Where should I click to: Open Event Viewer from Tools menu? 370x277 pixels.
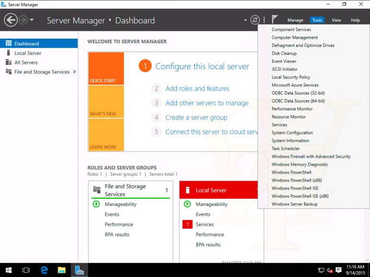pos(284,61)
